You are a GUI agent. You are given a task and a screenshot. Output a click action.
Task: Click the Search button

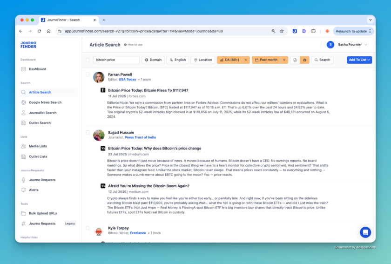click(x=322, y=60)
